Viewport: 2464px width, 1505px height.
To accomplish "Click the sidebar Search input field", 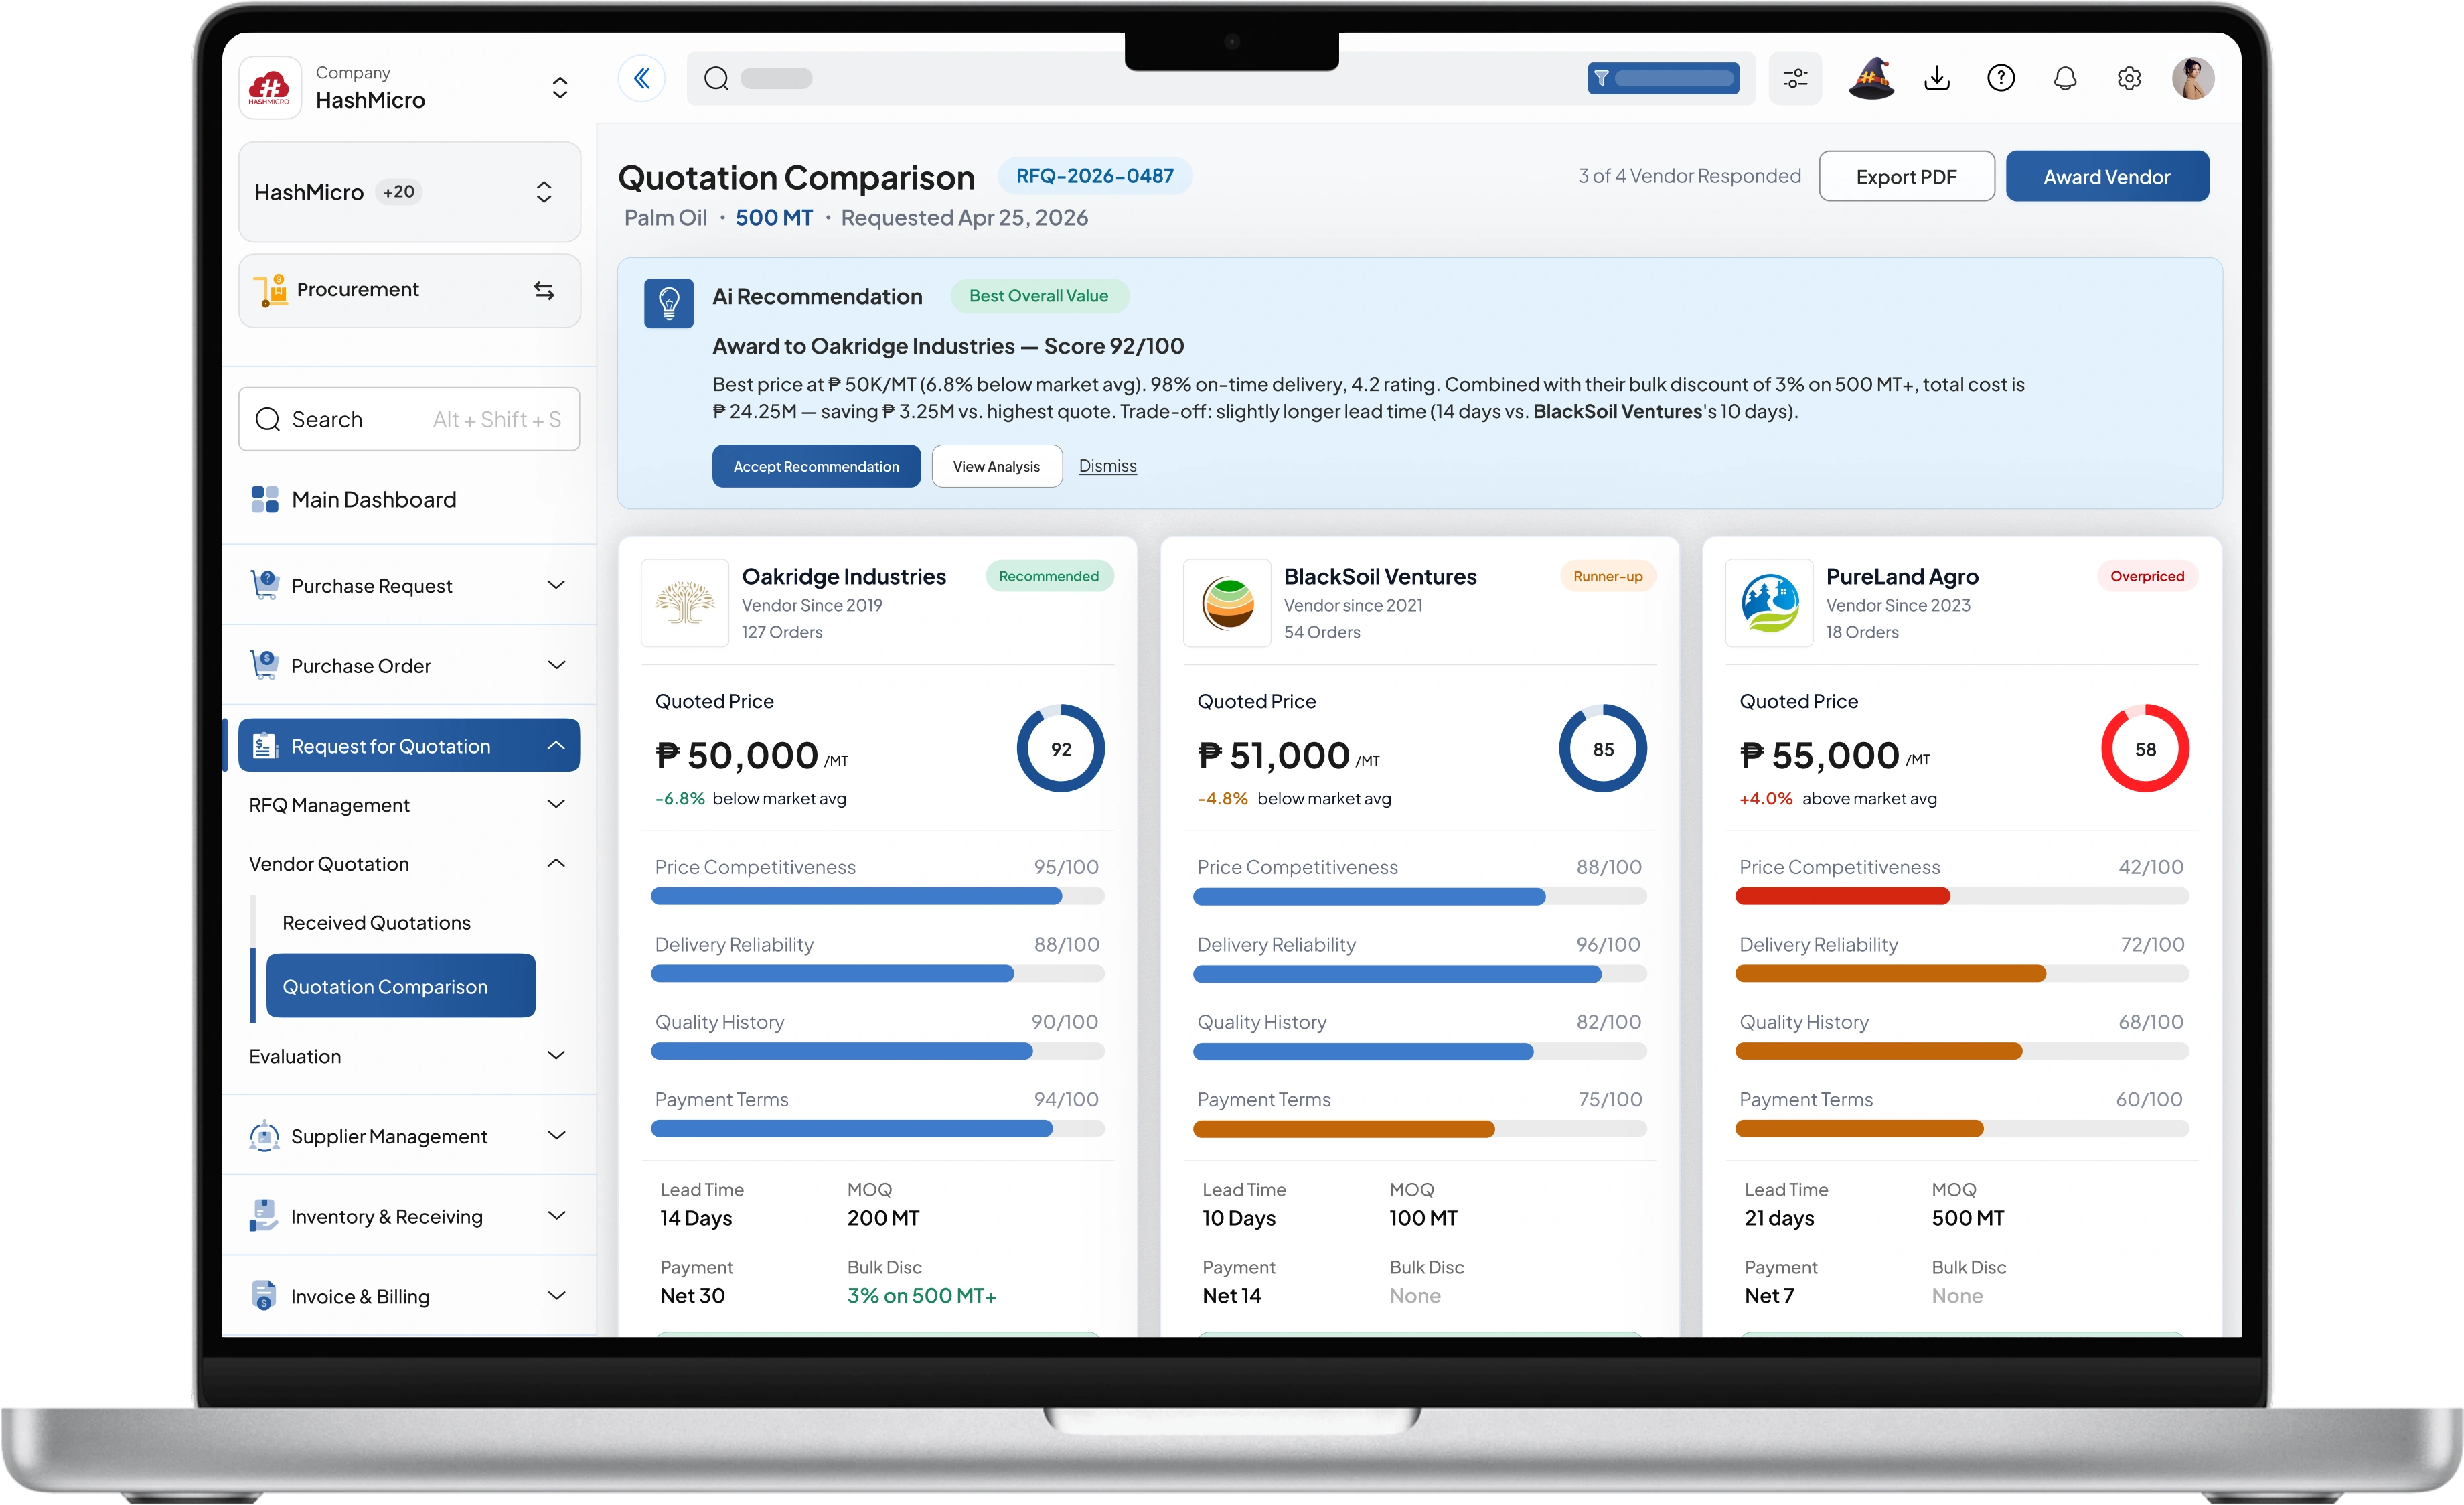I will point(409,419).
